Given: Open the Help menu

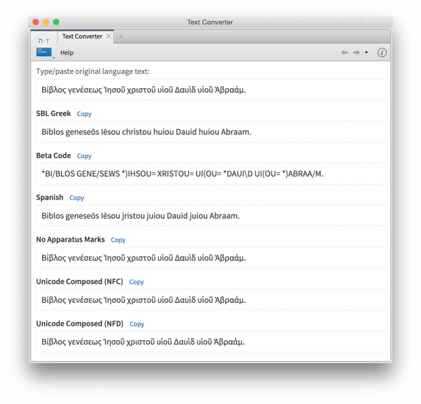Looking at the screenshot, I should (x=67, y=52).
